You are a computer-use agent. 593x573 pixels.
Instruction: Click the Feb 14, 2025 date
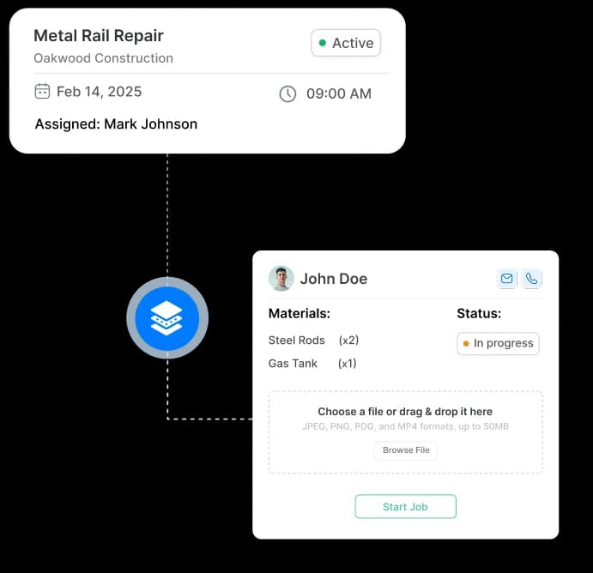(99, 92)
